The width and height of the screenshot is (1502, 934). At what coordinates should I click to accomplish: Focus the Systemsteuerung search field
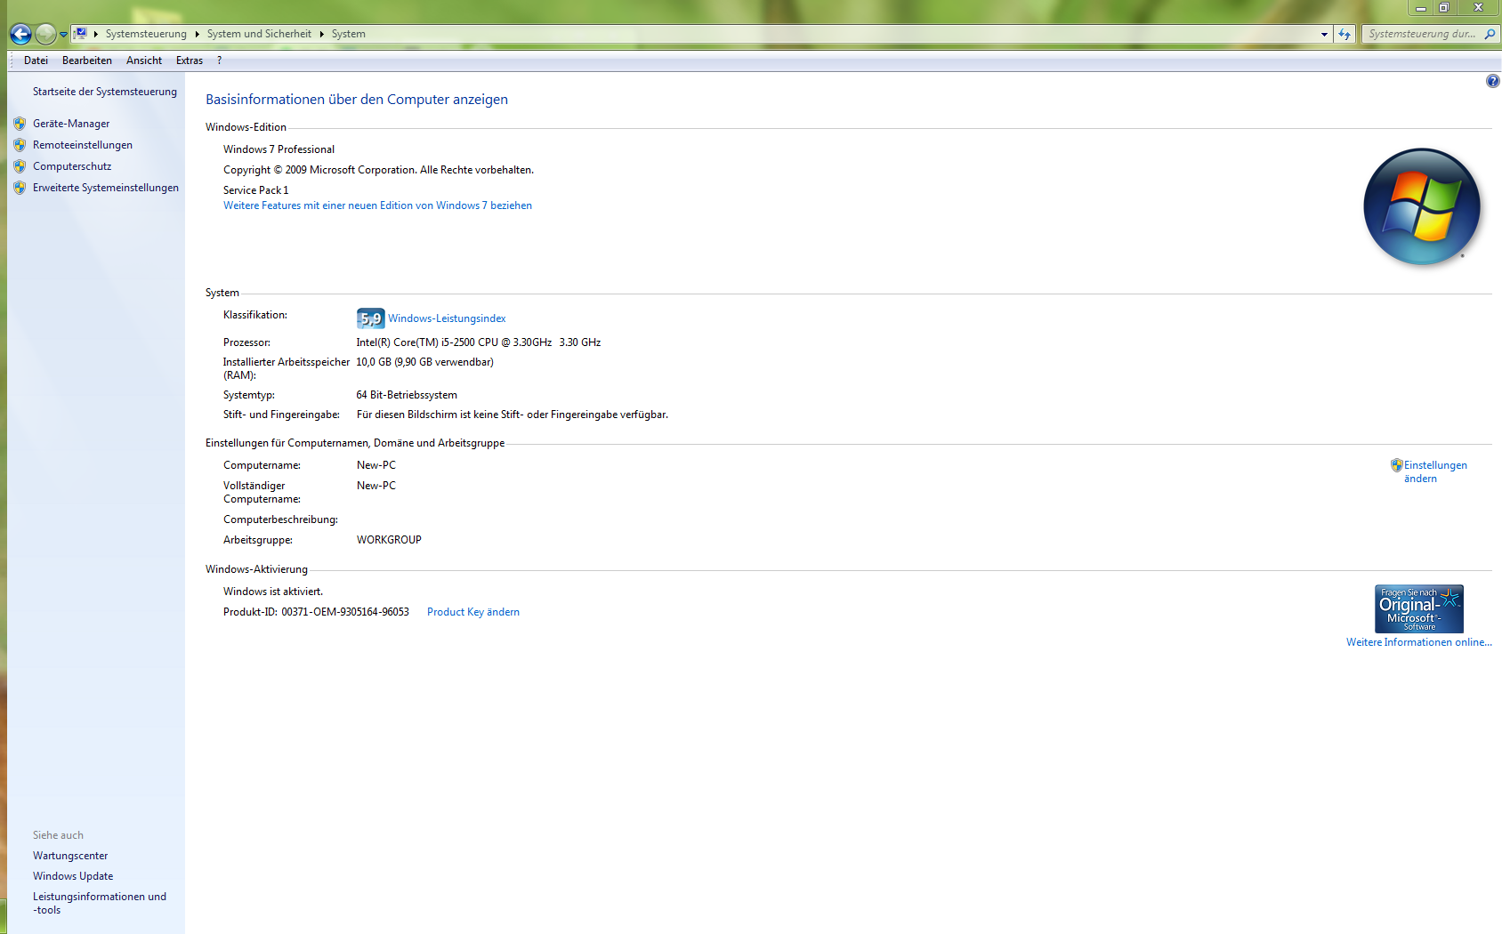click(1422, 34)
